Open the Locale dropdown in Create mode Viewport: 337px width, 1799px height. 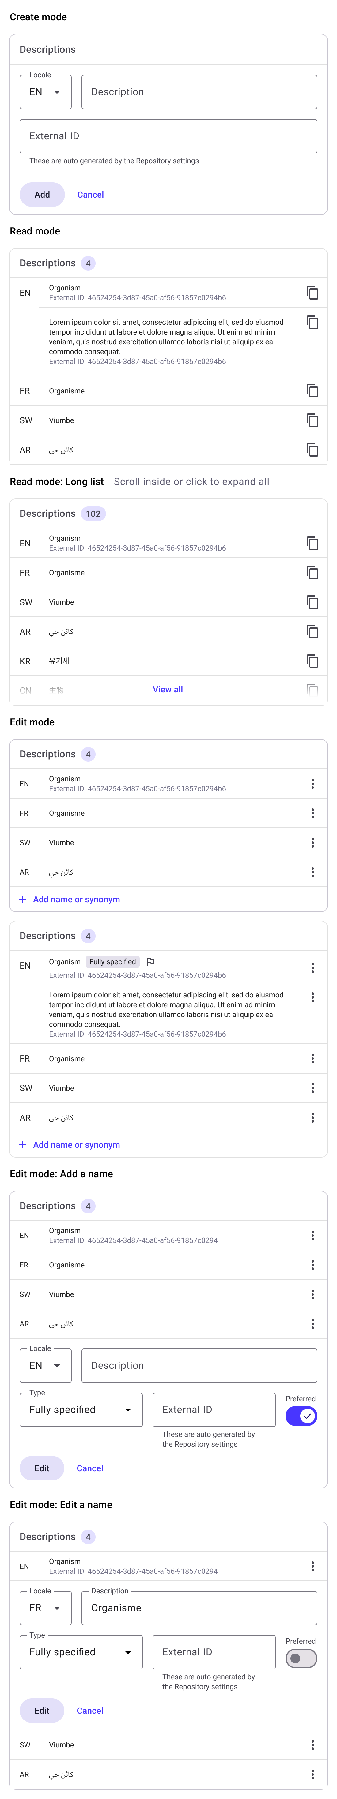click(45, 92)
